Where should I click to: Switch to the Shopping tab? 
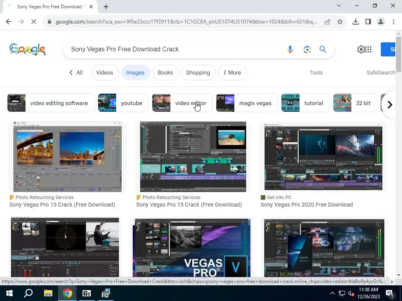point(198,73)
